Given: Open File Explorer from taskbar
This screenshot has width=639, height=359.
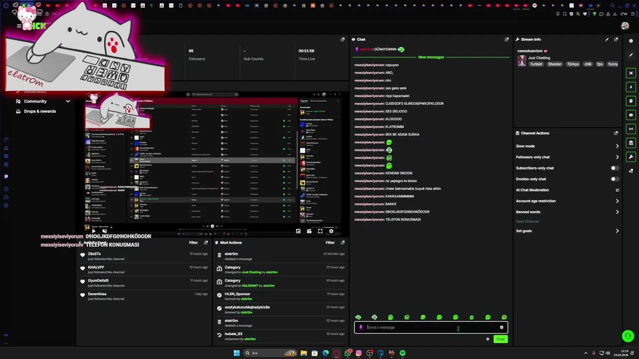Looking at the screenshot, I should click(304, 353).
